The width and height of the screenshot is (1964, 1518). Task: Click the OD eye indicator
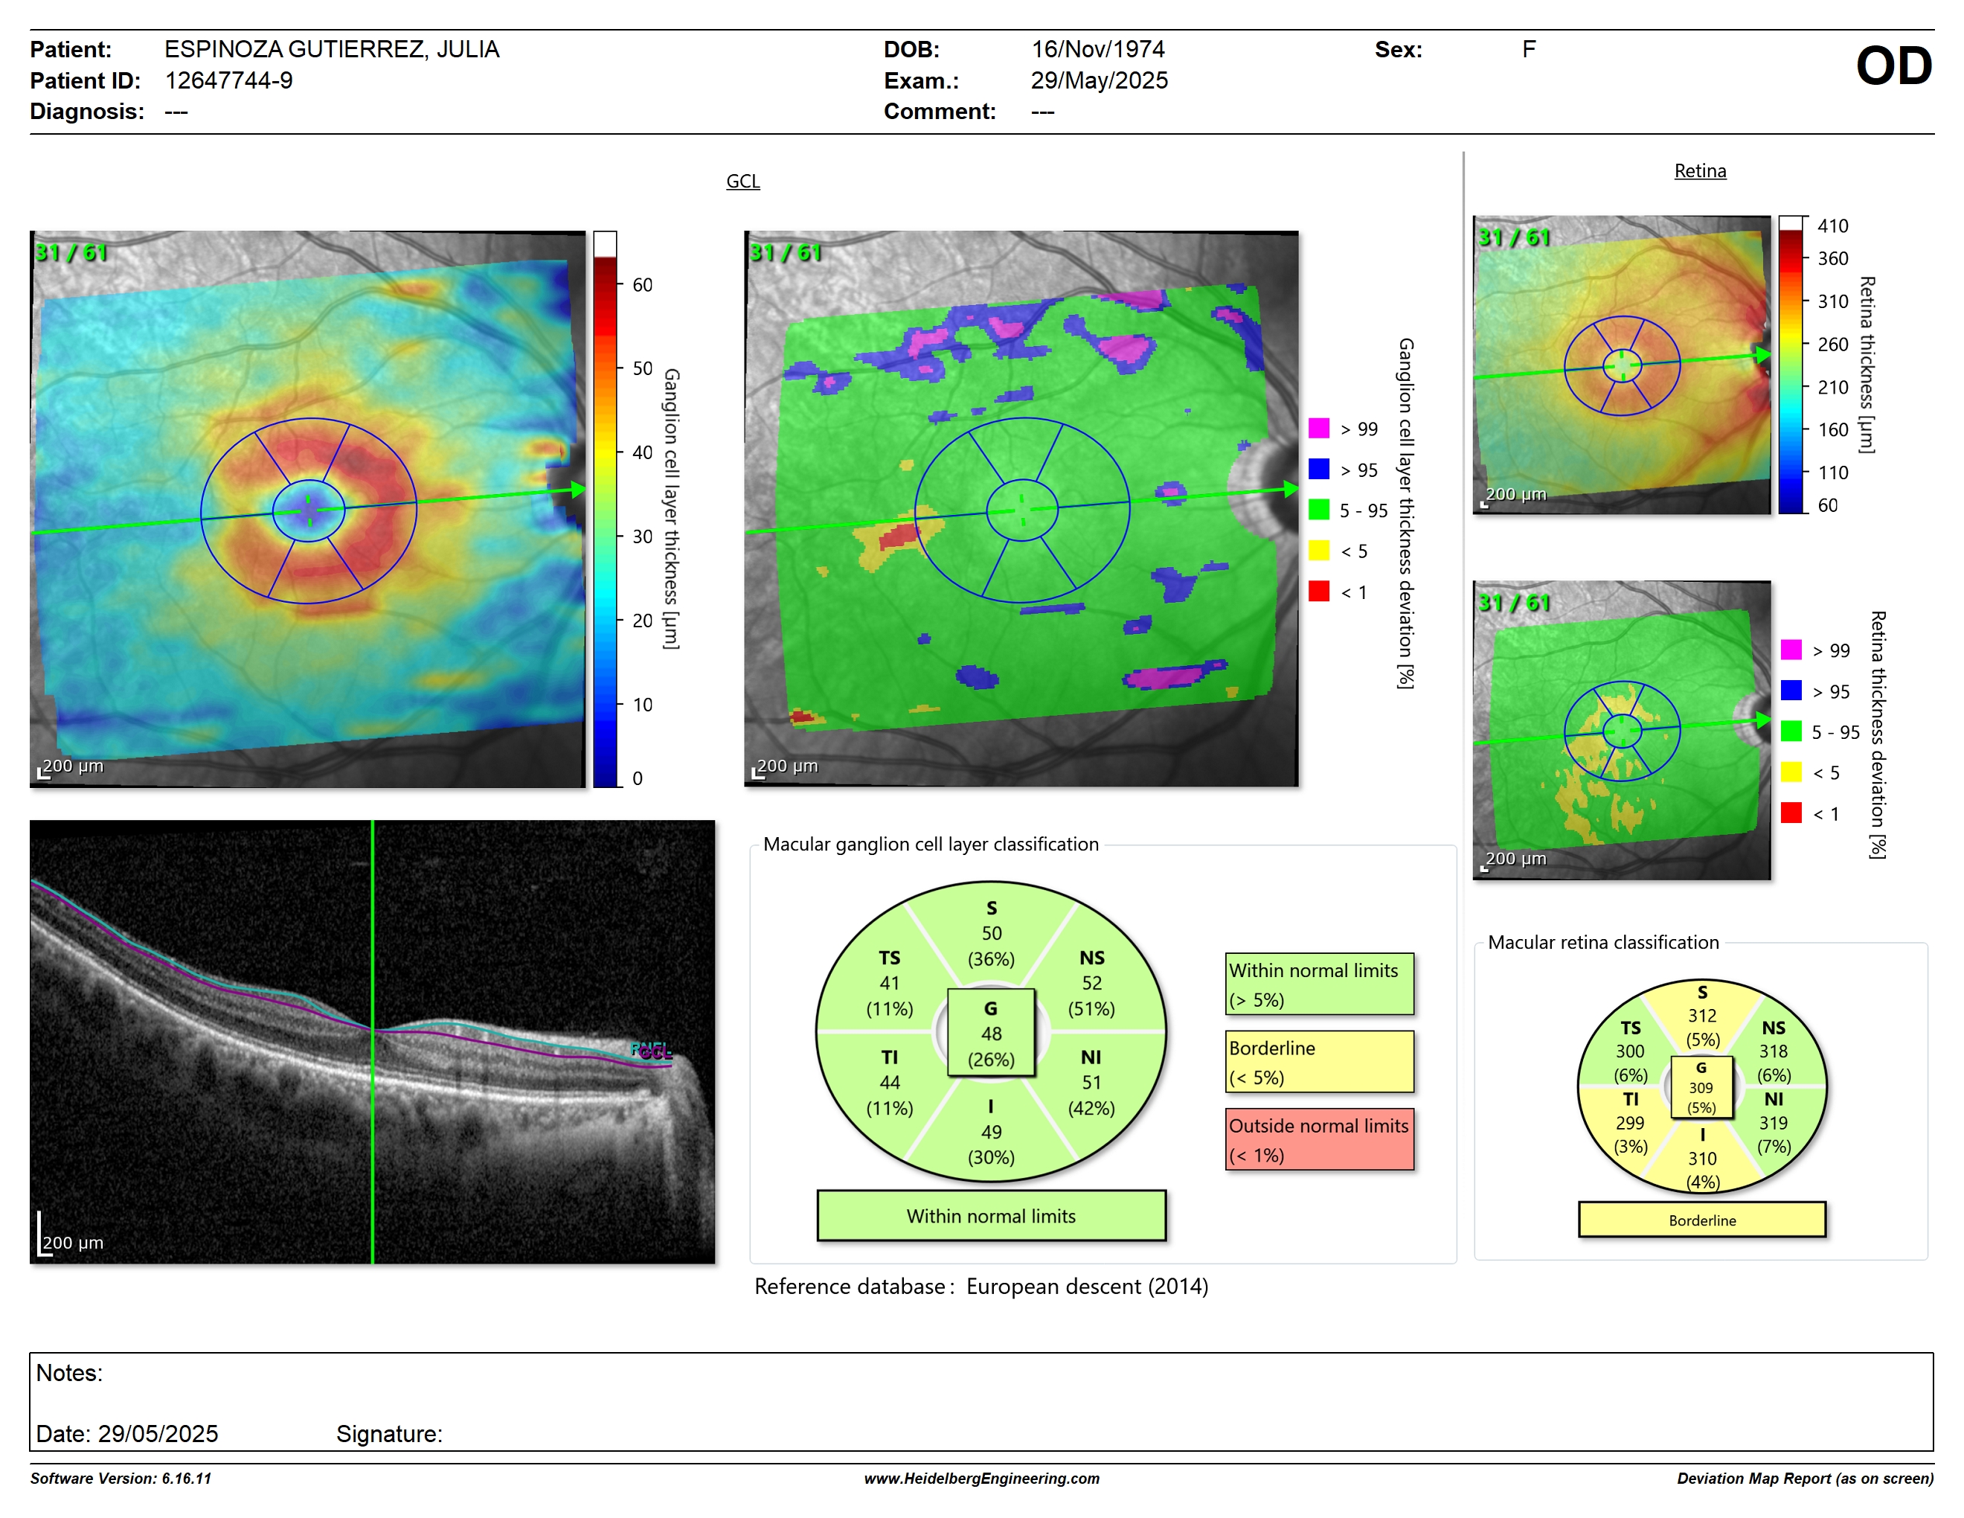(1894, 65)
